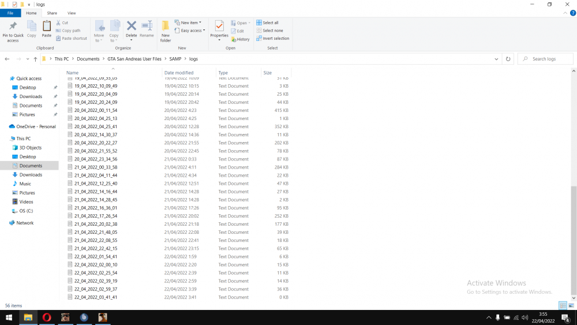Choose Copy path in Clipboard group
Screen dimensions: 577x325
click(x=68, y=31)
